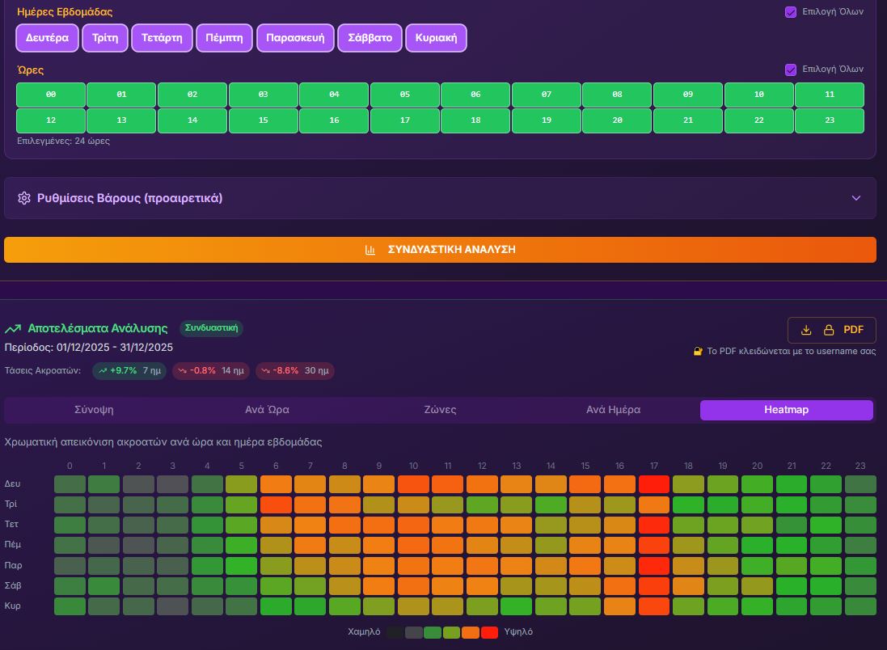Toggle hour 23 selection

coord(830,120)
